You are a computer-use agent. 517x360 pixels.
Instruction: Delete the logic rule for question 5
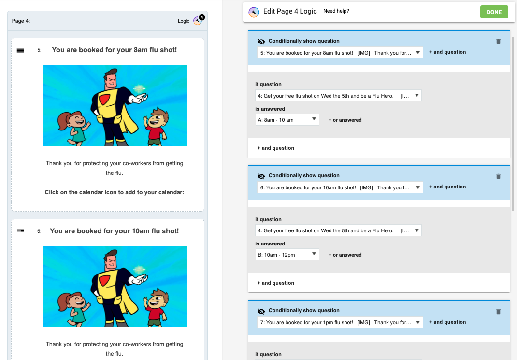pyautogui.click(x=498, y=41)
